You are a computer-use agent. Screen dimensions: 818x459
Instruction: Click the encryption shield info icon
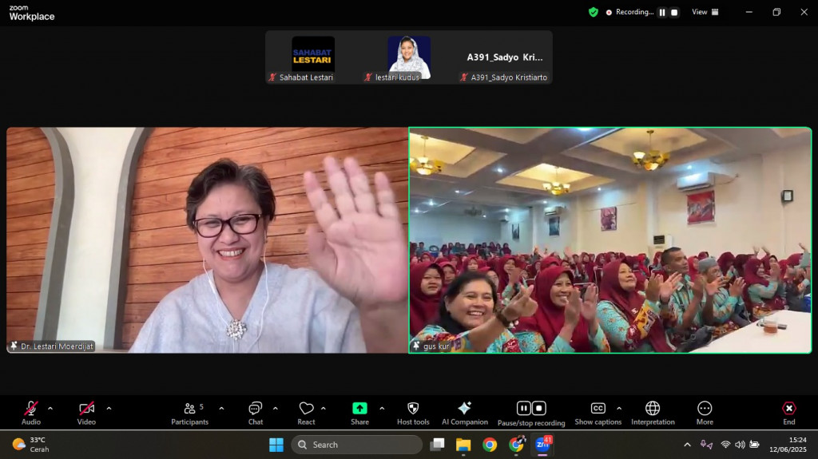[593, 12]
